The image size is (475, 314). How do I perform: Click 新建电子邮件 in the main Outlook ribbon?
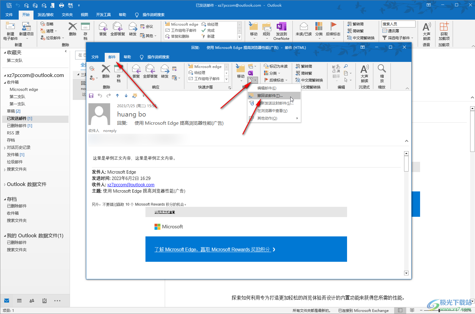[x=11, y=31]
